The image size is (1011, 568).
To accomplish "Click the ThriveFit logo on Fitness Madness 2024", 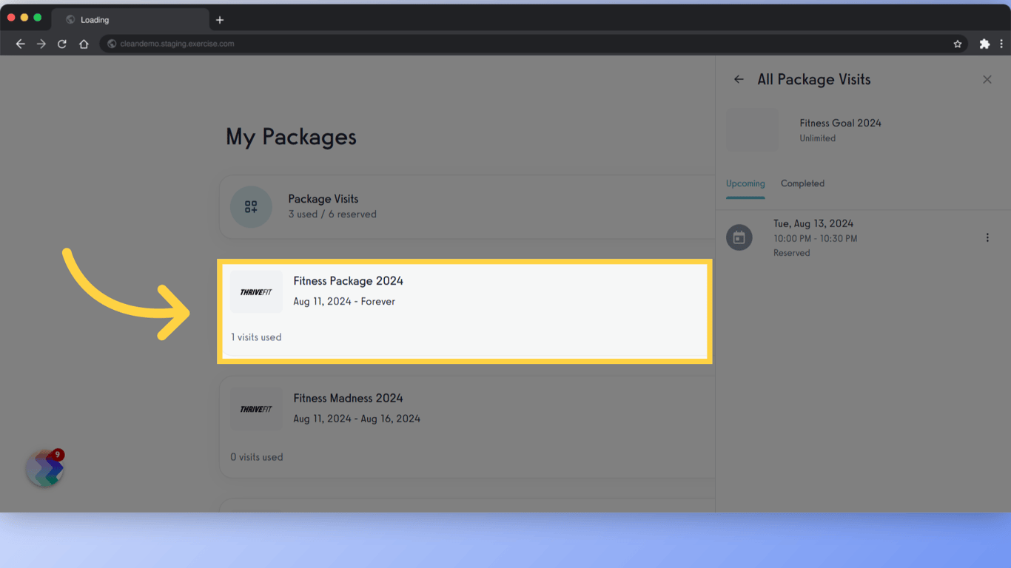I will [x=256, y=408].
